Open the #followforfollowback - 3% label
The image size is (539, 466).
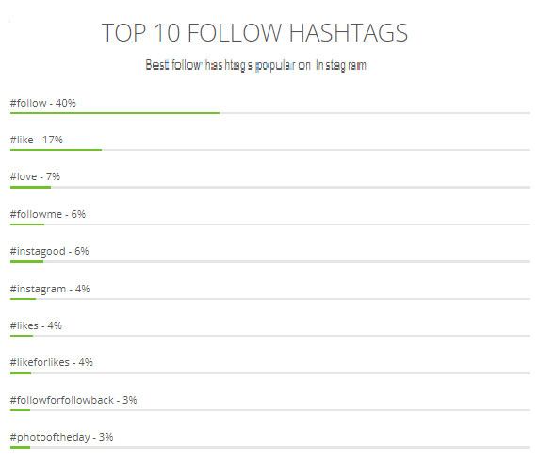click(73, 400)
